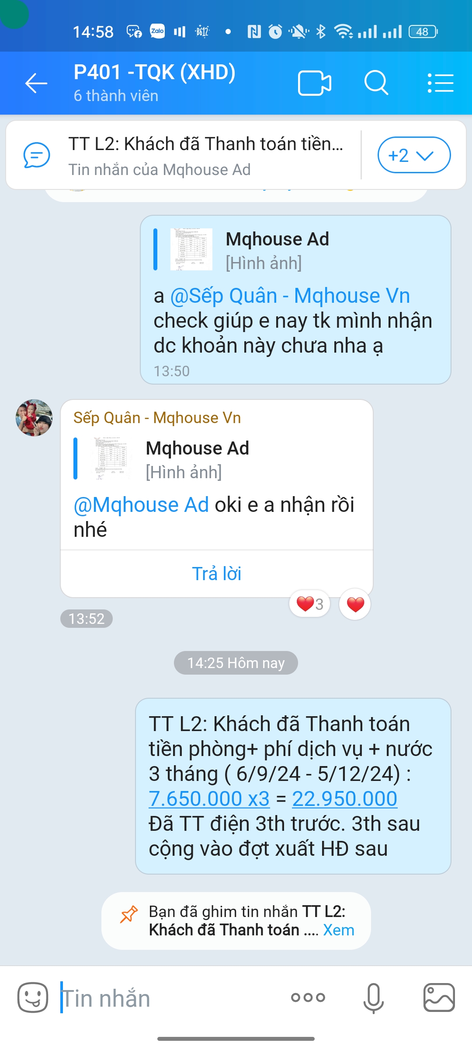Tap the heart react button

coord(355,604)
